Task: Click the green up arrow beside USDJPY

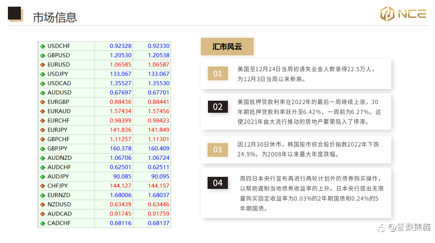Action: [42, 74]
